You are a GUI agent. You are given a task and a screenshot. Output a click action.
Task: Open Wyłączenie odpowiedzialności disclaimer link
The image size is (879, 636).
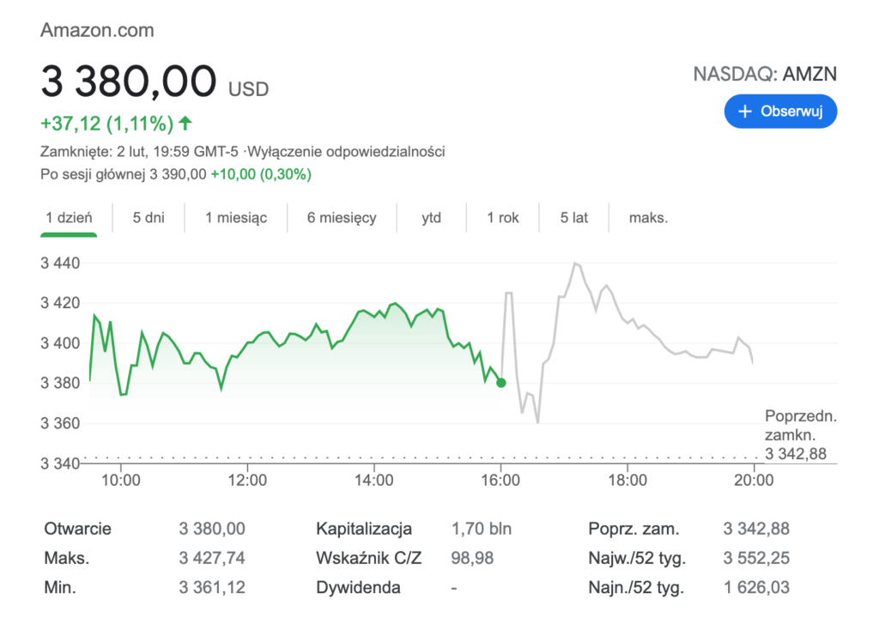point(347,152)
